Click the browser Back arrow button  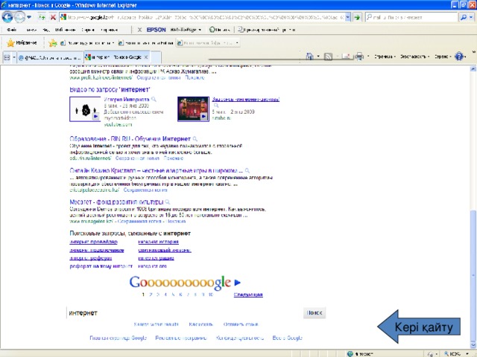click(7, 17)
